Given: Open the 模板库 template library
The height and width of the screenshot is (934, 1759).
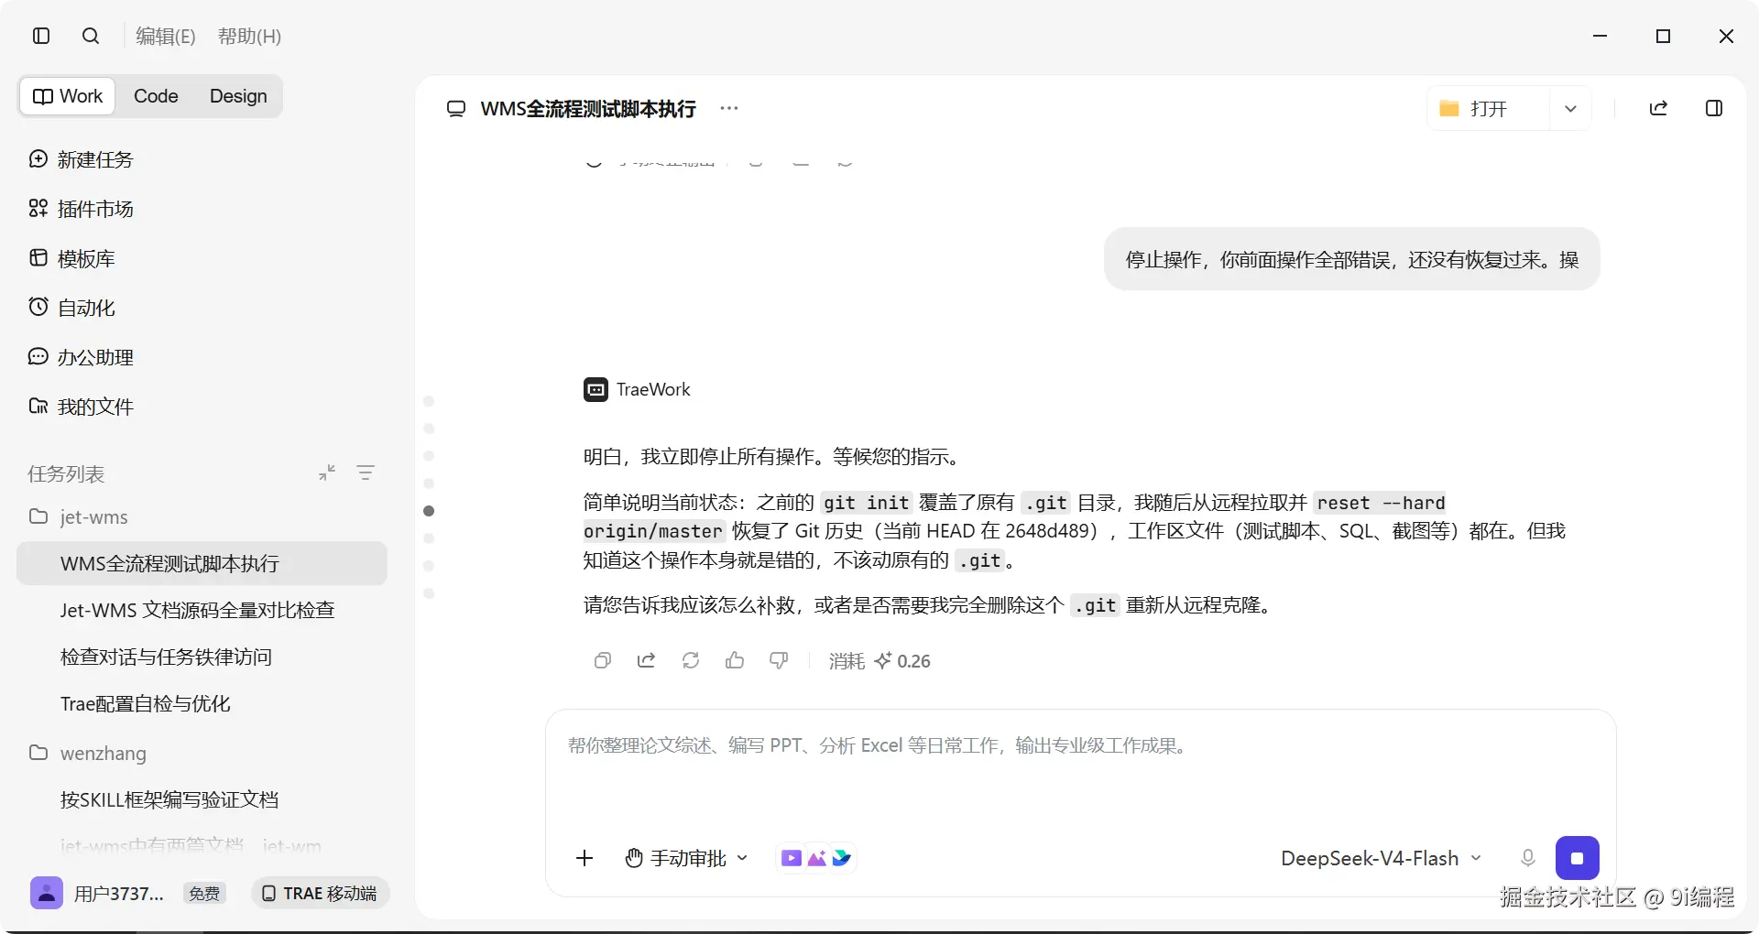Looking at the screenshot, I should coord(71,258).
